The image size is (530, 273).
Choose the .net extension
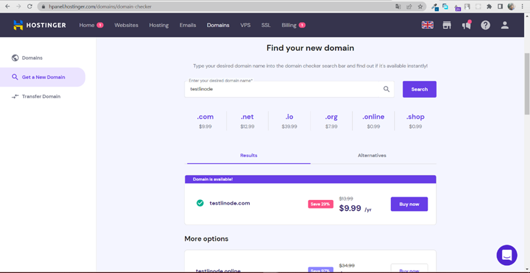click(247, 121)
